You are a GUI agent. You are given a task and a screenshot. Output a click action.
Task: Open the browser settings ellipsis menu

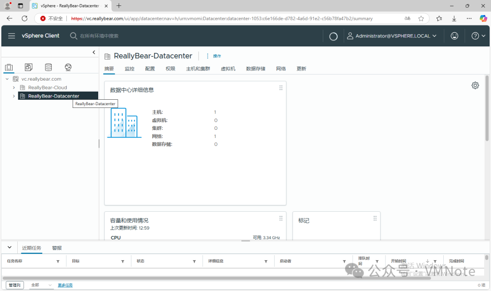tap(469, 19)
